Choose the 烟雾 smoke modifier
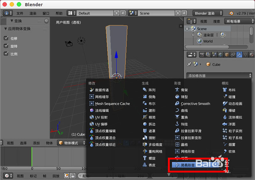 [229, 145]
